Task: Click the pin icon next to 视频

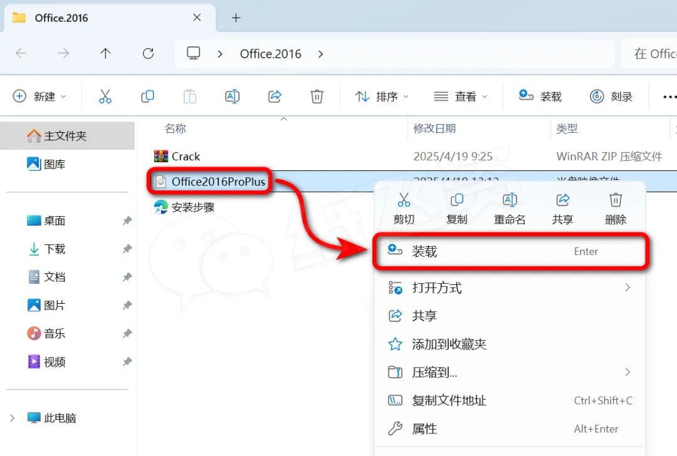Action: [x=127, y=361]
